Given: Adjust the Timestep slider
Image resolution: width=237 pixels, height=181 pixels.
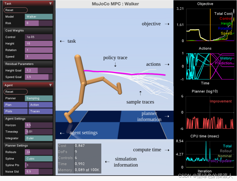Looking at the screenshot, I should coord(39,132).
